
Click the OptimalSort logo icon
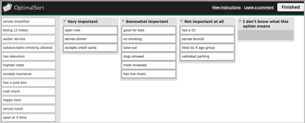(8, 7)
